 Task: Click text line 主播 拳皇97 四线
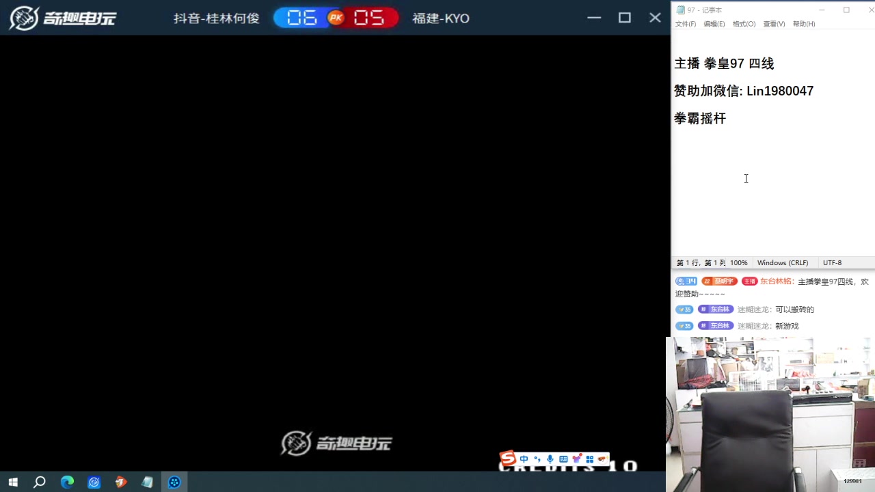click(x=724, y=64)
